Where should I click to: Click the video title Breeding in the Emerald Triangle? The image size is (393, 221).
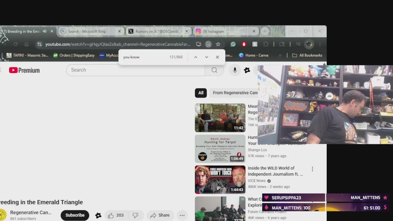tap(41, 202)
